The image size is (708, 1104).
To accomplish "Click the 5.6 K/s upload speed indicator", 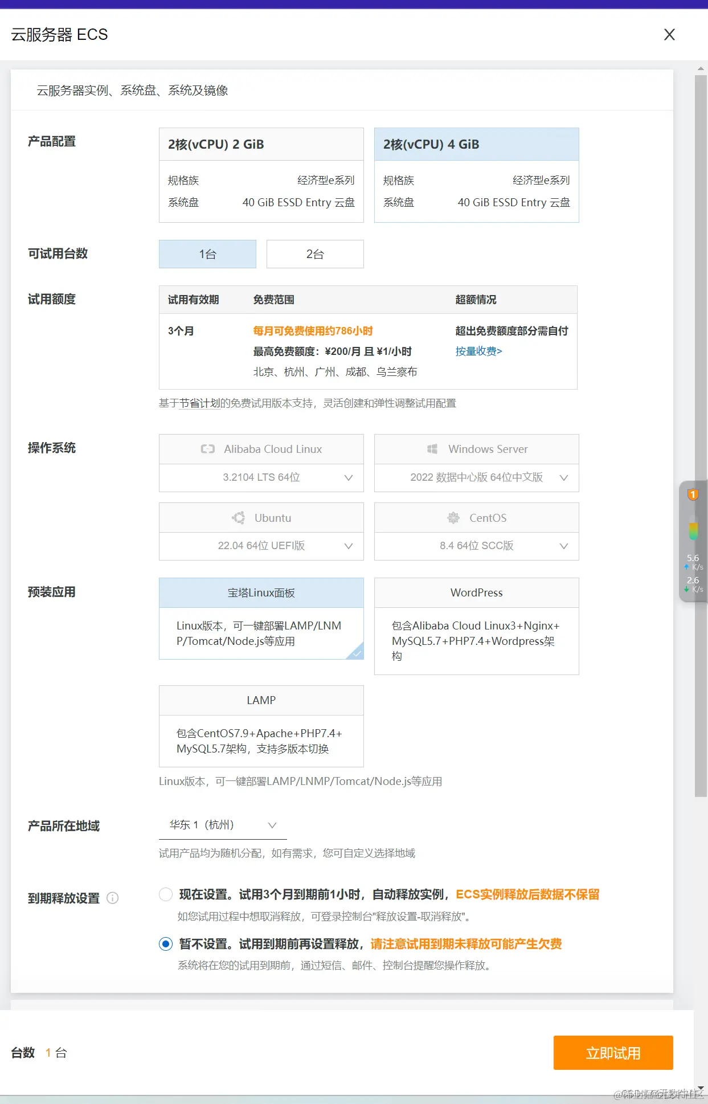I will click(x=694, y=562).
